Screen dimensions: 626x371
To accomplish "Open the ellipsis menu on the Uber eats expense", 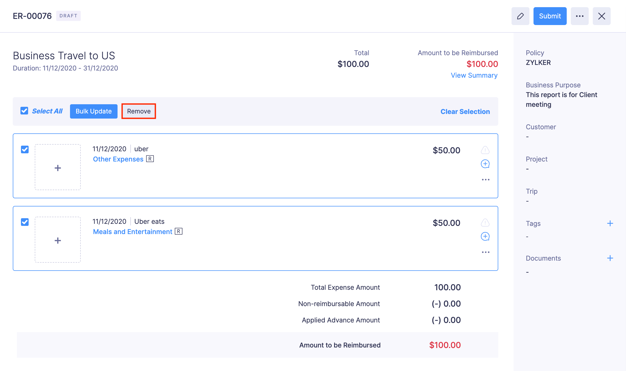I will [x=485, y=252].
